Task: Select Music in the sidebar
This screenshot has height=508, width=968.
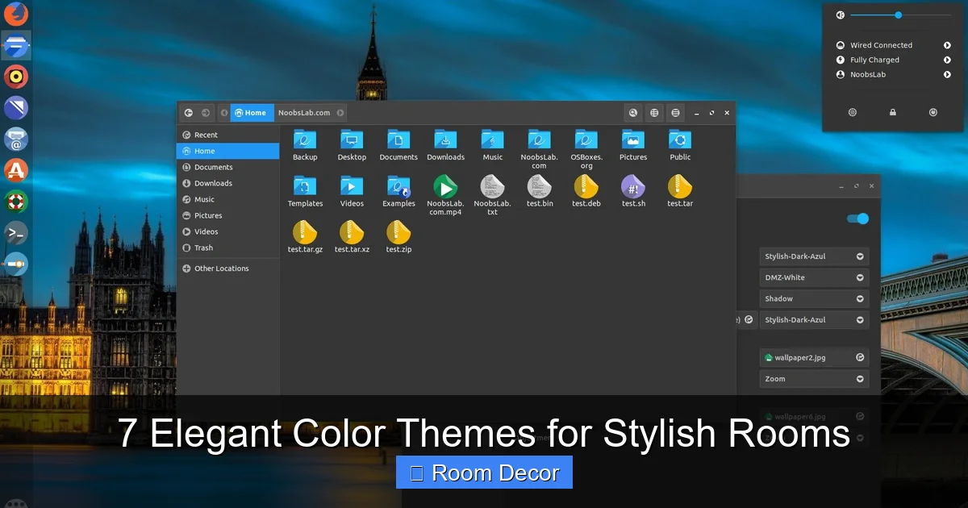Action: coord(227,200)
